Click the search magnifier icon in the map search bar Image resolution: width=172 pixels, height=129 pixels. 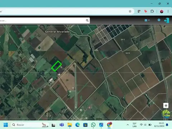(x=87, y=20)
